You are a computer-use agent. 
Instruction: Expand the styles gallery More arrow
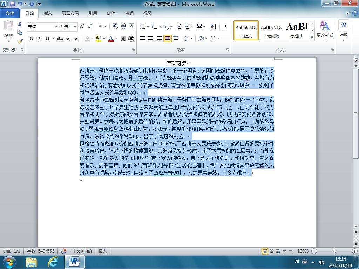point(312,37)
